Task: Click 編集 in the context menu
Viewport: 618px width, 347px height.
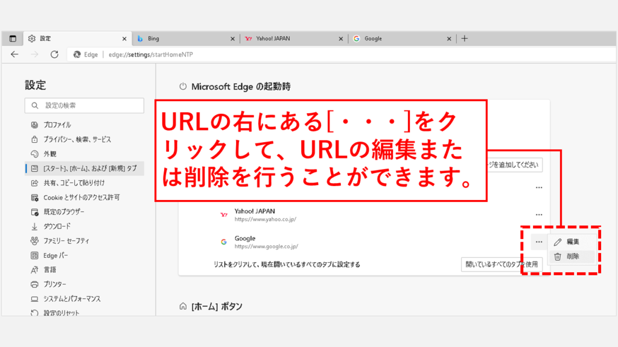Action: click(x=573, y=242)
